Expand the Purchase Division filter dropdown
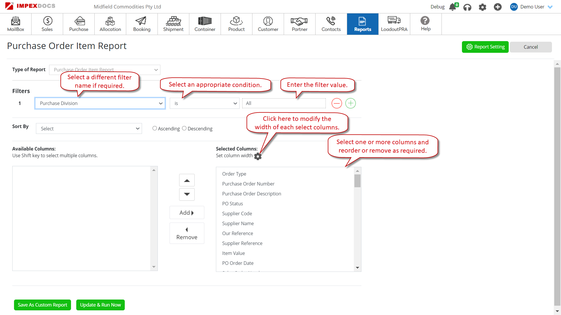 [100, 103]
